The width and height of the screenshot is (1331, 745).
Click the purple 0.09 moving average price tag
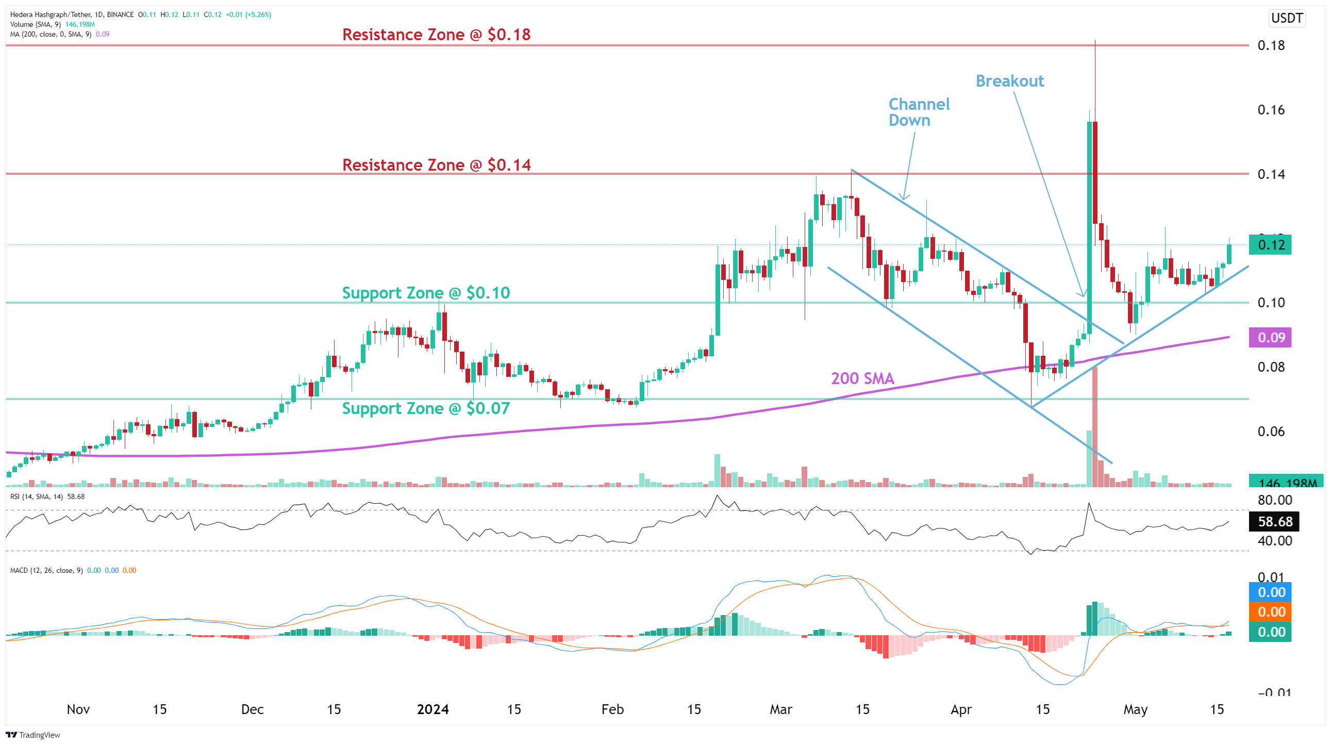[1270, 337]
